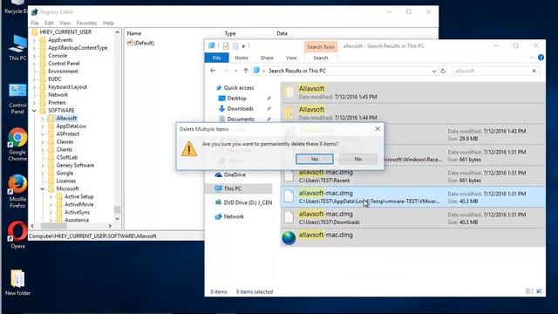The height and width of the screenshot is (314, 558).
Task: Select allavsoft-mac.dmg in TEST\Downloads
Action: [x=412, y=218]
